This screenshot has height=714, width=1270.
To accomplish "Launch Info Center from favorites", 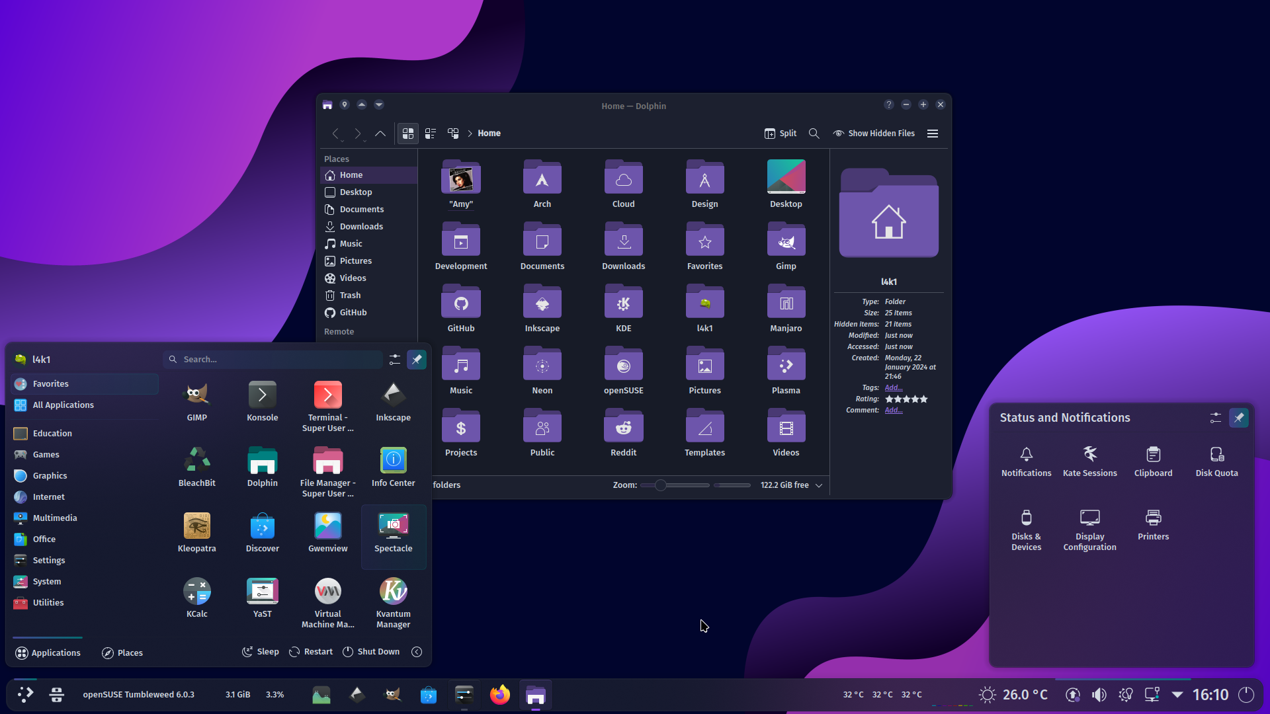I will click(x=393, y=467).
